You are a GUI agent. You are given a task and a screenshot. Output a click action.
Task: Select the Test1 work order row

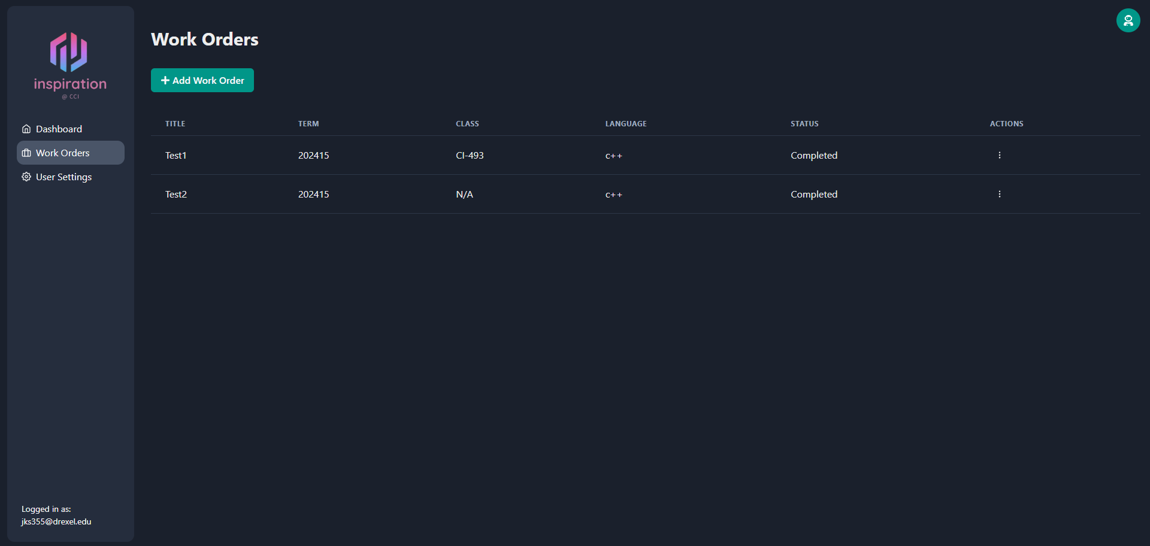coord(176,155)
